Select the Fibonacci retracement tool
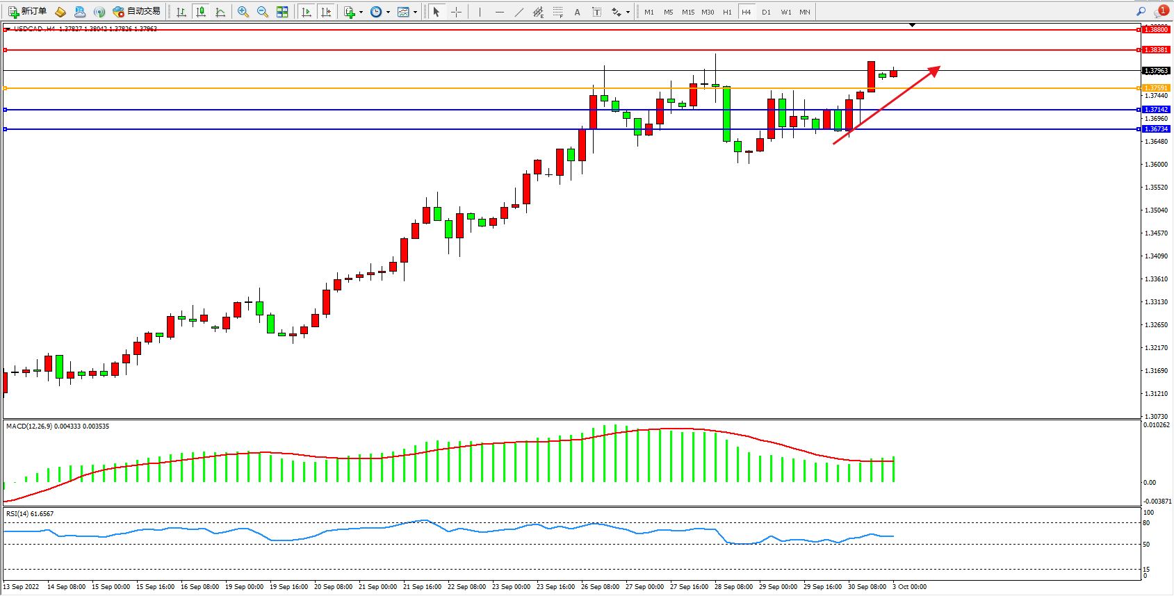 click(x=557, y=12)
